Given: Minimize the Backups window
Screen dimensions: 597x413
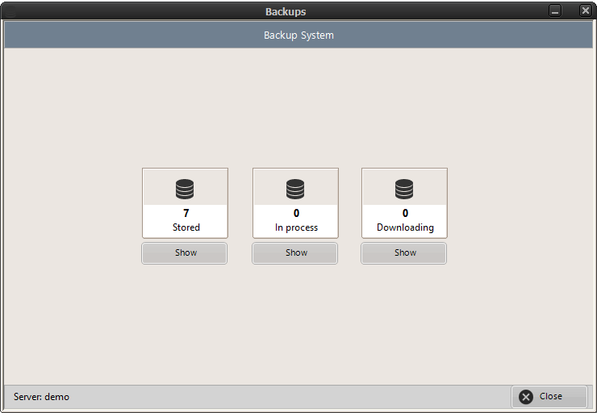Looking at the screenshot, I should coord(555,10).
